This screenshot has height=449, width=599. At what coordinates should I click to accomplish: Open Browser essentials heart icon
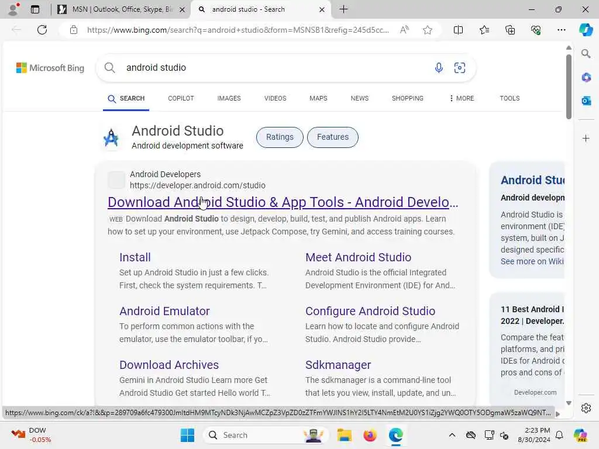tap(536, 30)
